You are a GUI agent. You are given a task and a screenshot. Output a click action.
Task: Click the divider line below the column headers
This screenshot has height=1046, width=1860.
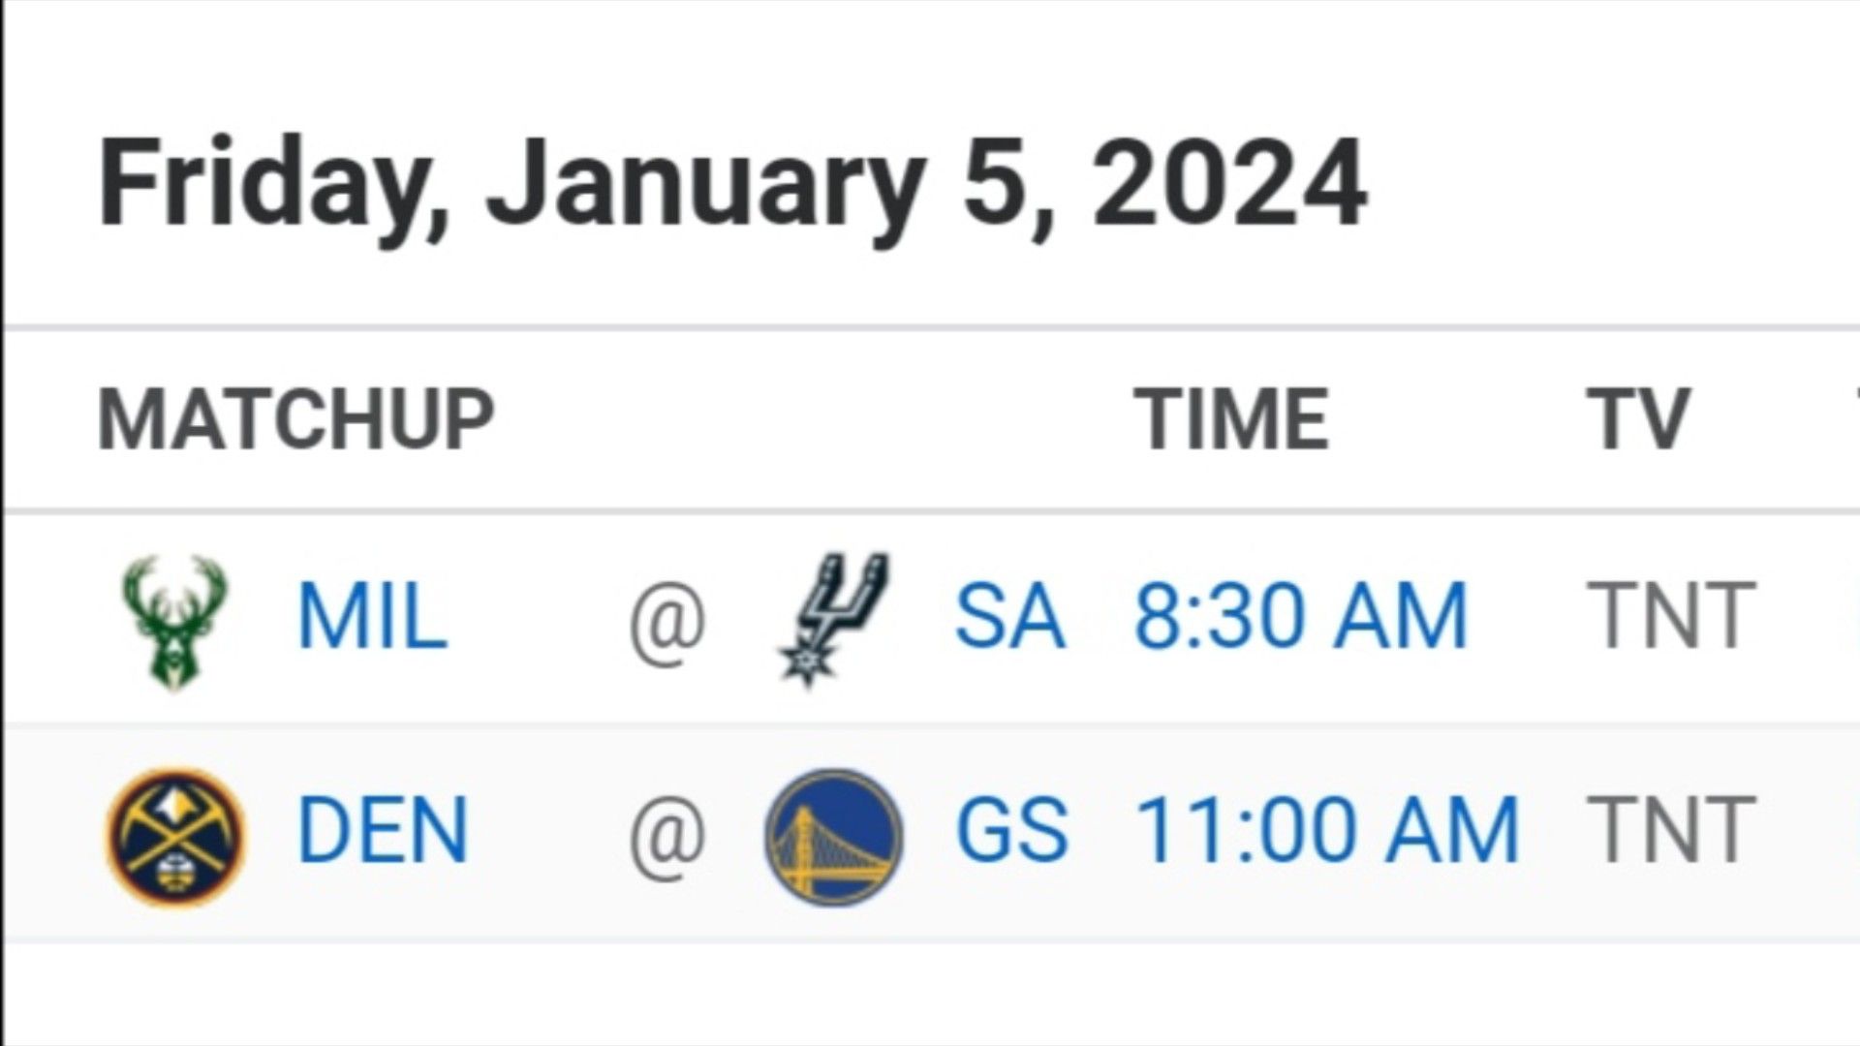(x=932, y=510)
